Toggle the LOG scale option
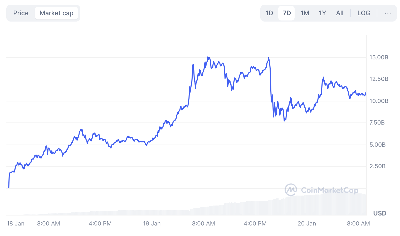The image size is (400, 236). (364, 13)
